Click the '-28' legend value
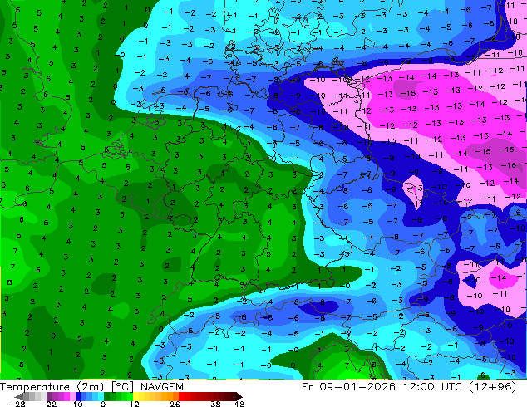The width and height of the screenshot is (527, 407). [x=17, y=404]
